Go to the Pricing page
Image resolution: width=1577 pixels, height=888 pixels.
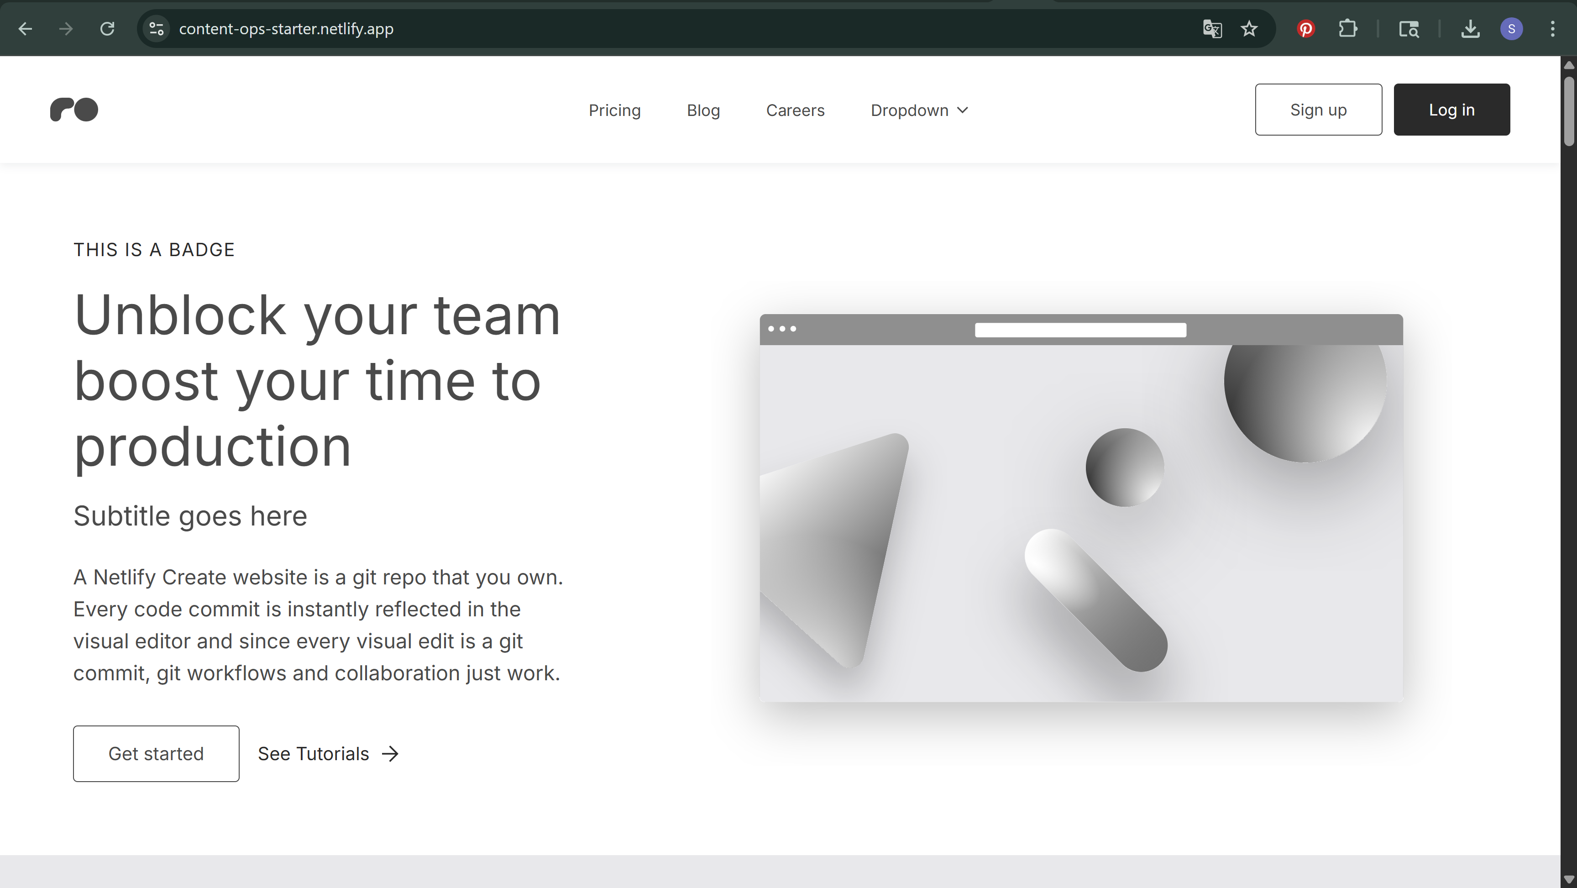[x=615, y=110]
